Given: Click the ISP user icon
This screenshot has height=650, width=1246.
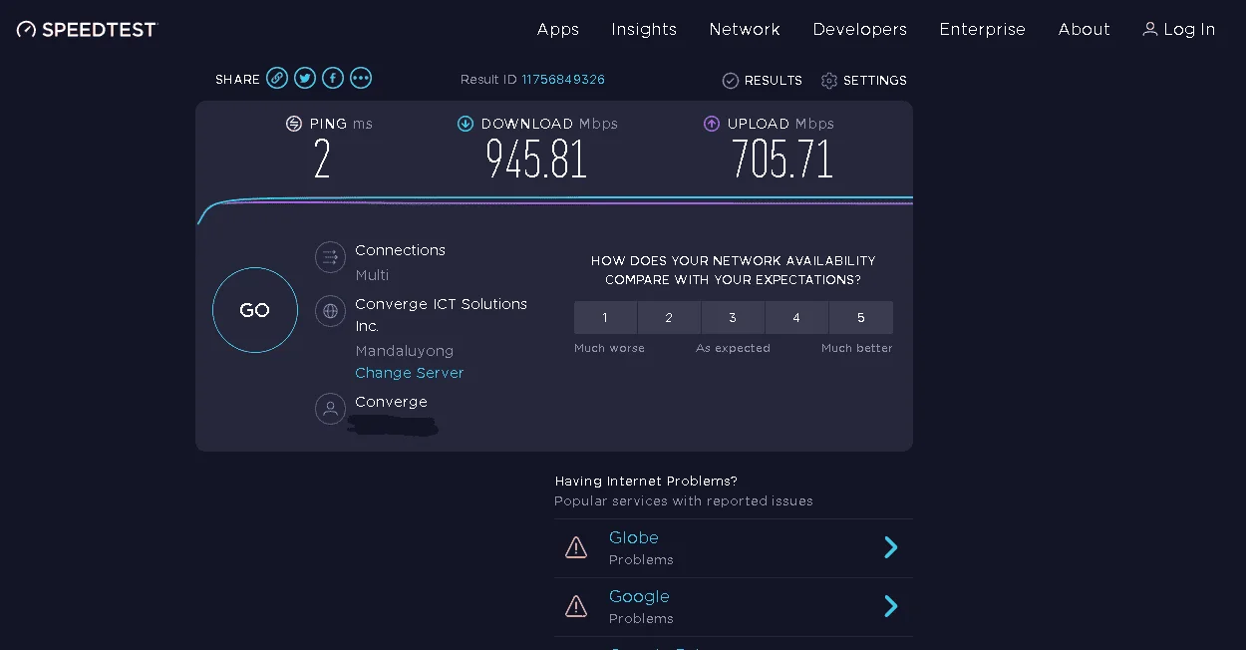Looking at the screenshot, I should [x=331, y=409].
